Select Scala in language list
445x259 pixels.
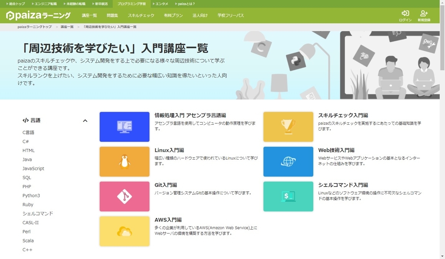[x=28, y=240]
